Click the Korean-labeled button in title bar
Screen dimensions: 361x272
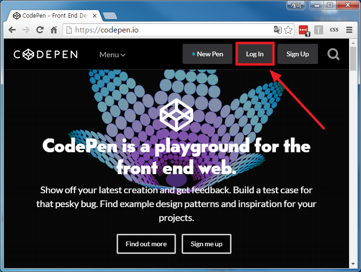pyautogui.click(x=296, y=5)
